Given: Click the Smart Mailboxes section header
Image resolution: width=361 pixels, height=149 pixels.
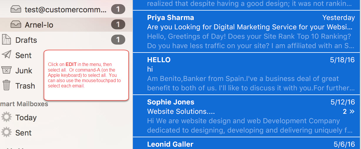Looking at the screenshot, I should point(24,104).
